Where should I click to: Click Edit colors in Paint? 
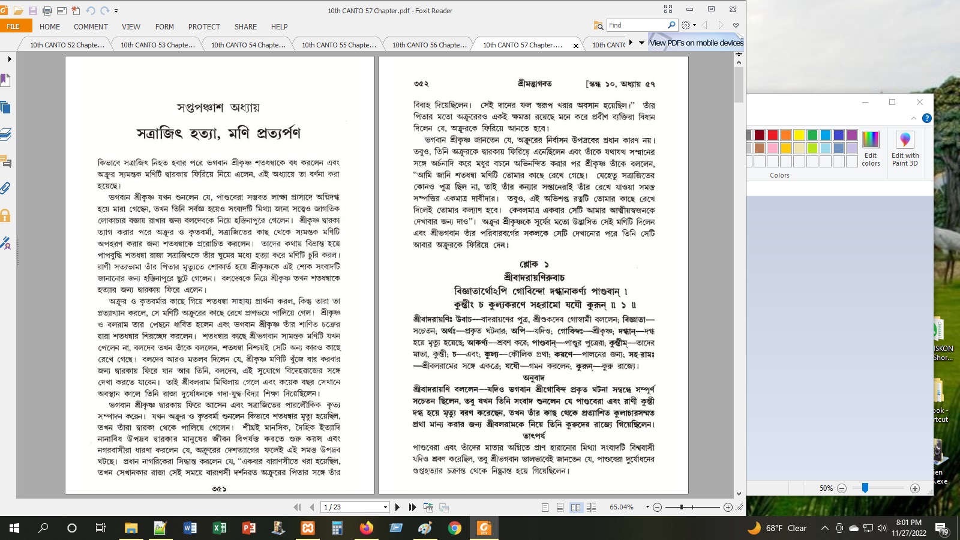pos(871,148)
